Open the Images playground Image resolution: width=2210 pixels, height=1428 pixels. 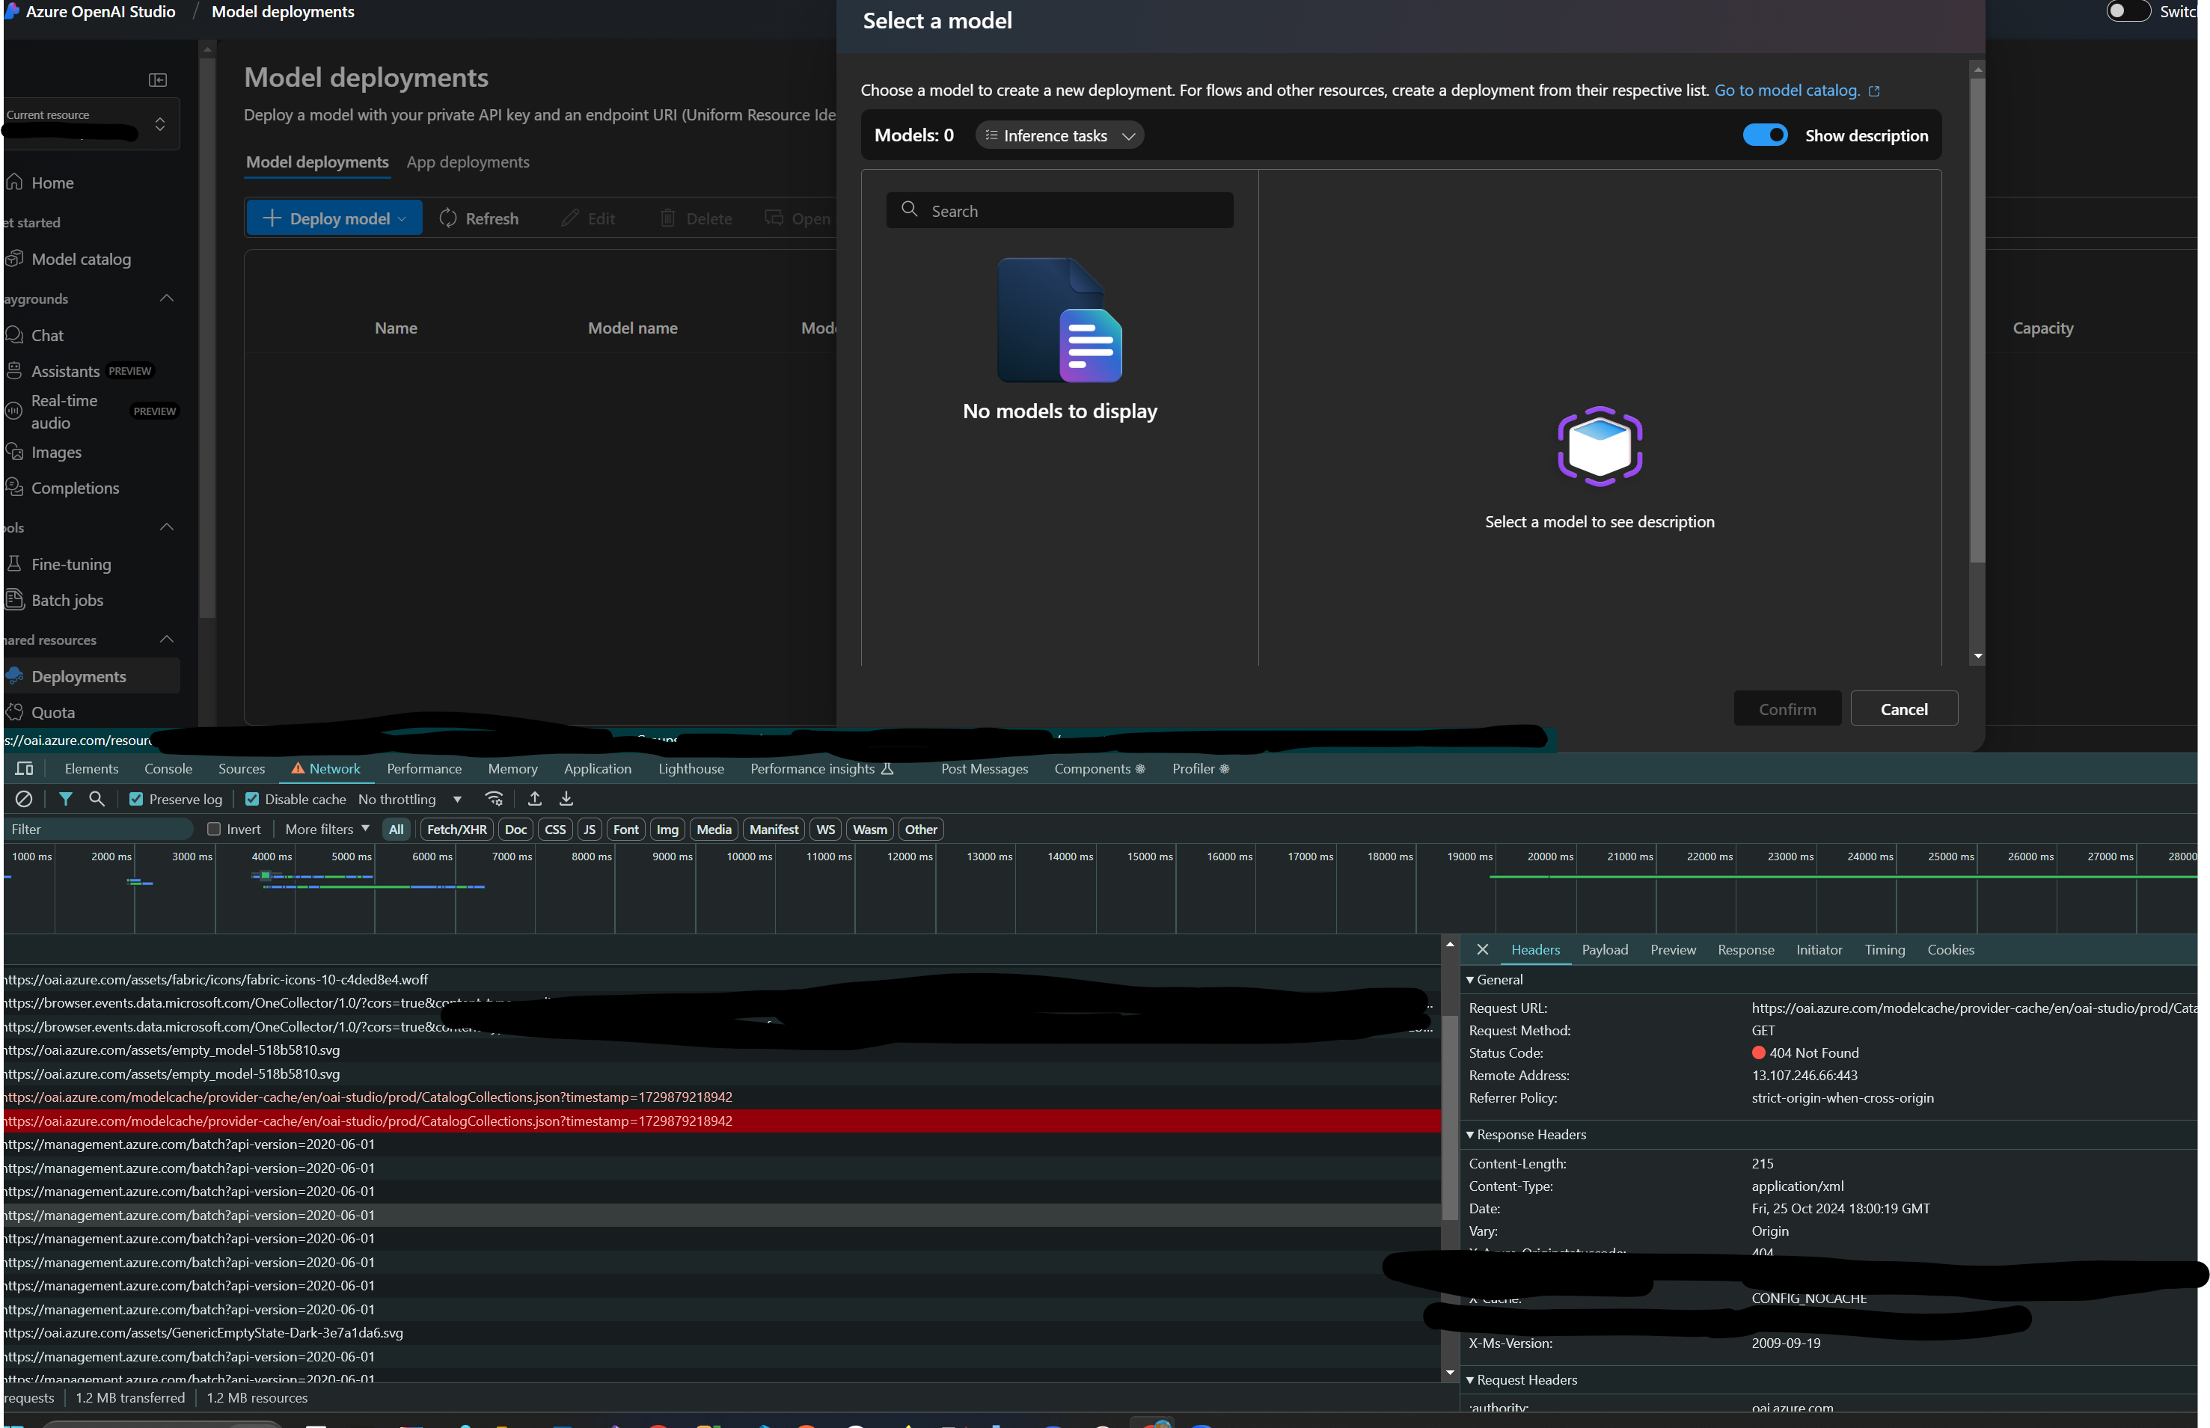(55, 453)
